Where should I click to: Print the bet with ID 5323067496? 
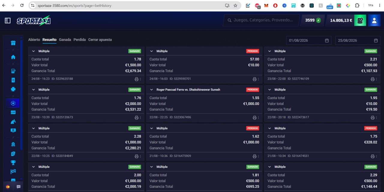[254, 117]
